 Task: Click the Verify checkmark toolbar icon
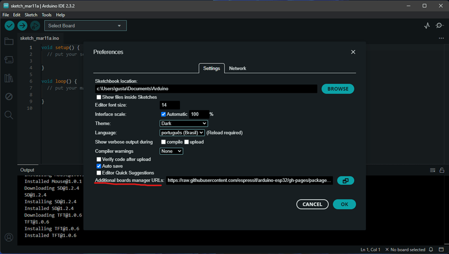10,25
